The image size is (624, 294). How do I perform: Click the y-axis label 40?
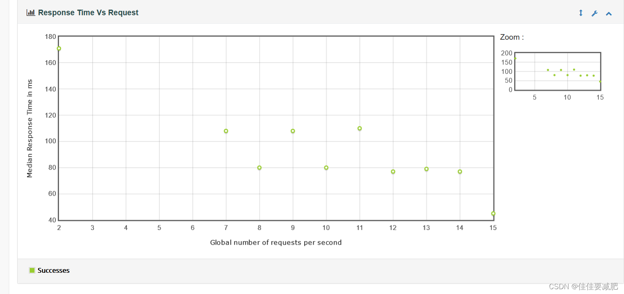[x=52, y=220]
